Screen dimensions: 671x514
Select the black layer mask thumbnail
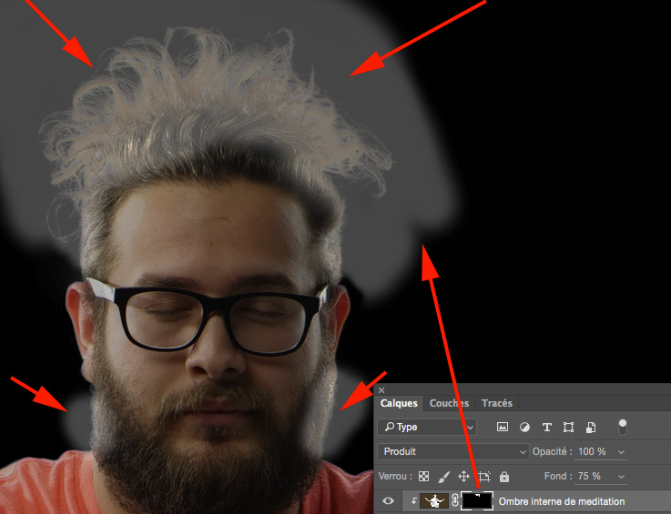tap(478, 501)
